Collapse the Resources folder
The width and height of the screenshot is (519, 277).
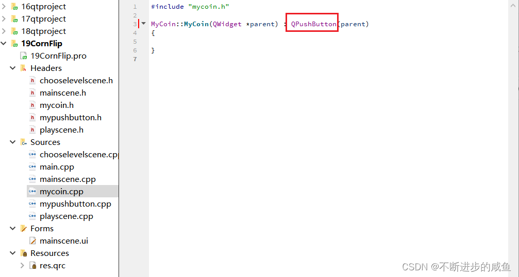(13, 253)
